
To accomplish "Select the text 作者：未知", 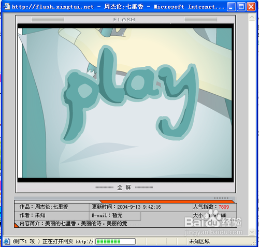I will coord(33,215).
